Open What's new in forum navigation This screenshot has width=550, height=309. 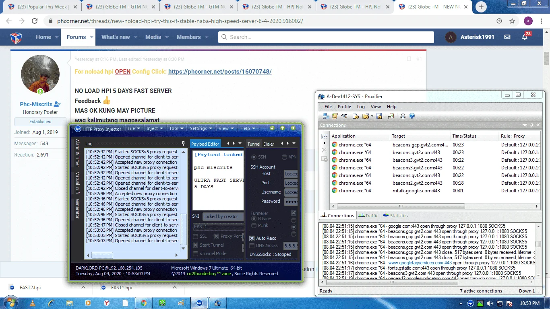[x=116, y=37]
